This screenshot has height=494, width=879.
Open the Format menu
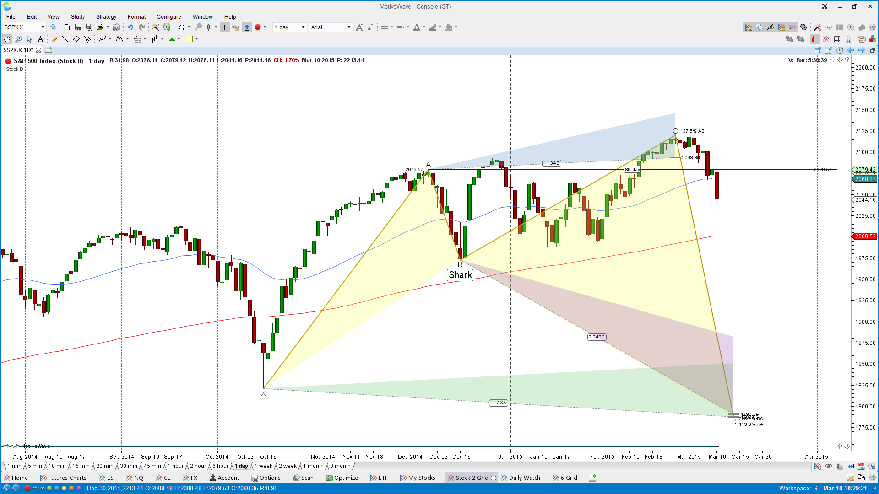click(x=136, y=17)
